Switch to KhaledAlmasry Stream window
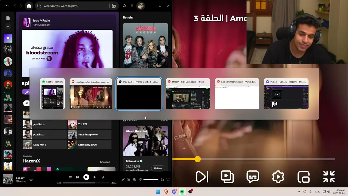The height and width of the screenshot is (196, 348). (x=237, y=94)
